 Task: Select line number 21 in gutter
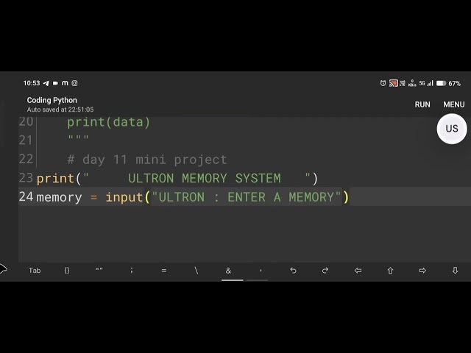point(26,140)
